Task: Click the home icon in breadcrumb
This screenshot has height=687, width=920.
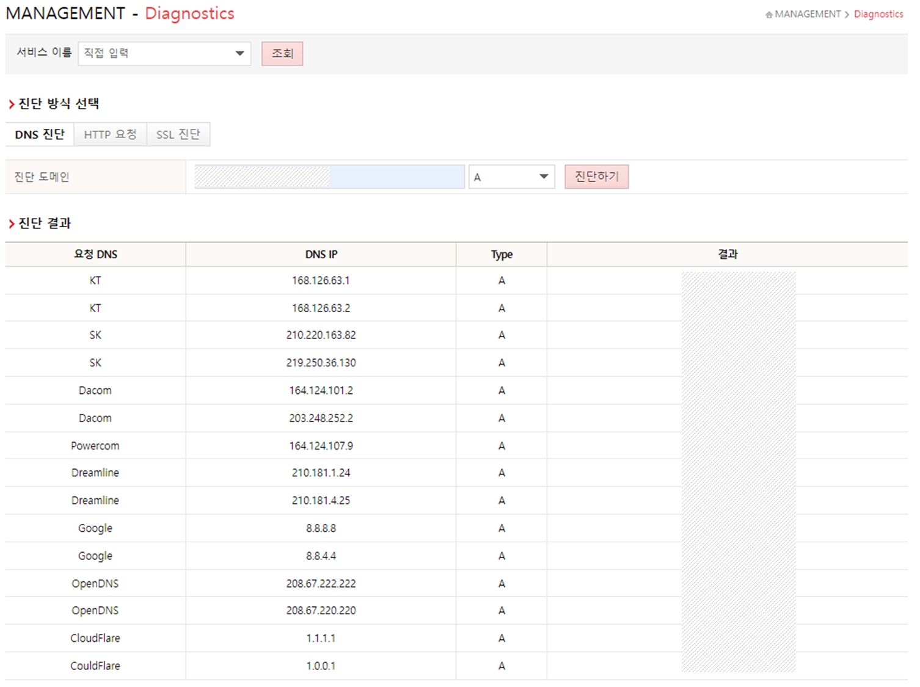Action: [768, 15]
